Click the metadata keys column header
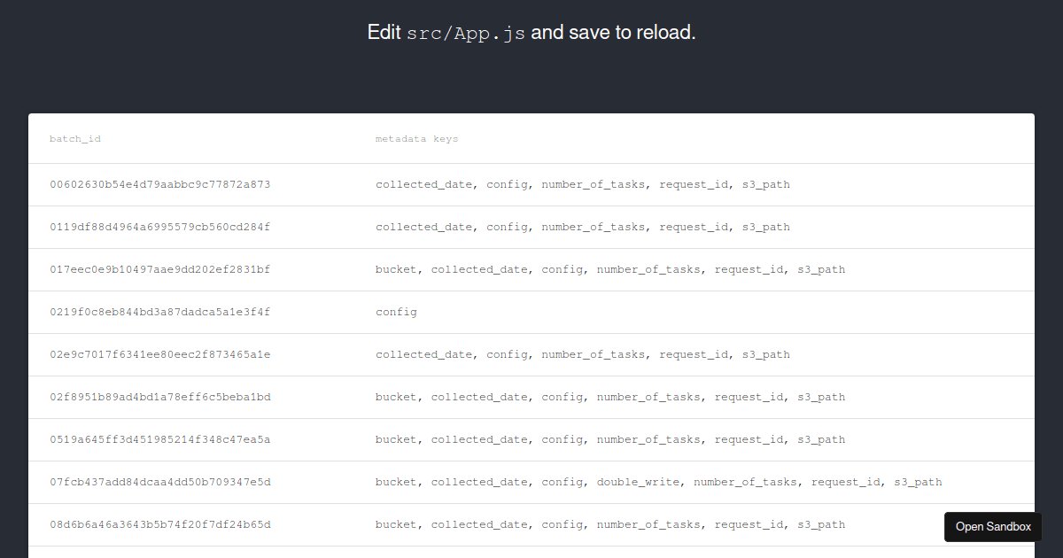 tap(416, 138)
